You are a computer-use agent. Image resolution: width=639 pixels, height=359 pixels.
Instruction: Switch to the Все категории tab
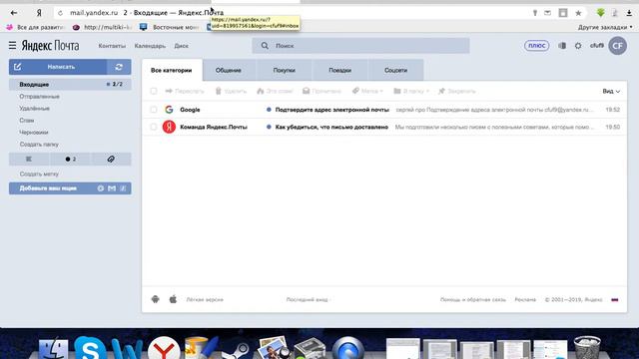click(172, 70)
